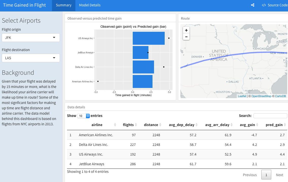The image size is (288, 182).
Task: Zoom in on the route map
Action: point(186,30)
